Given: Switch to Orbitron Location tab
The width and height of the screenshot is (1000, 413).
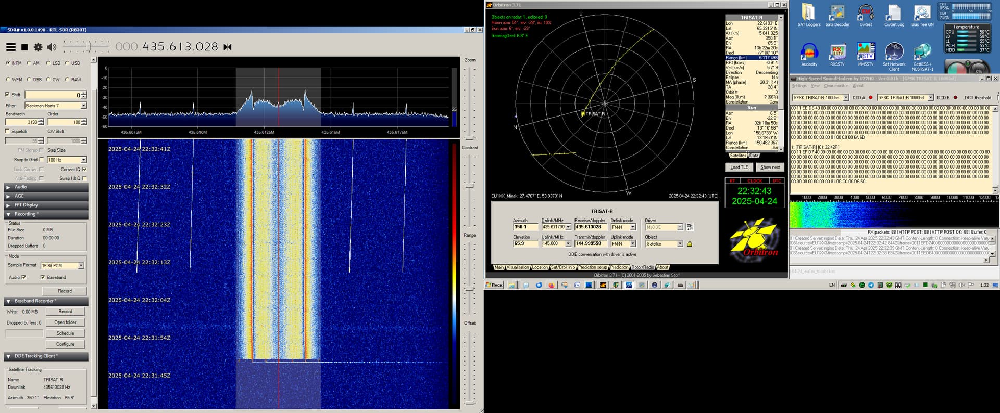Looking at the screenshot, I should 540,267.
